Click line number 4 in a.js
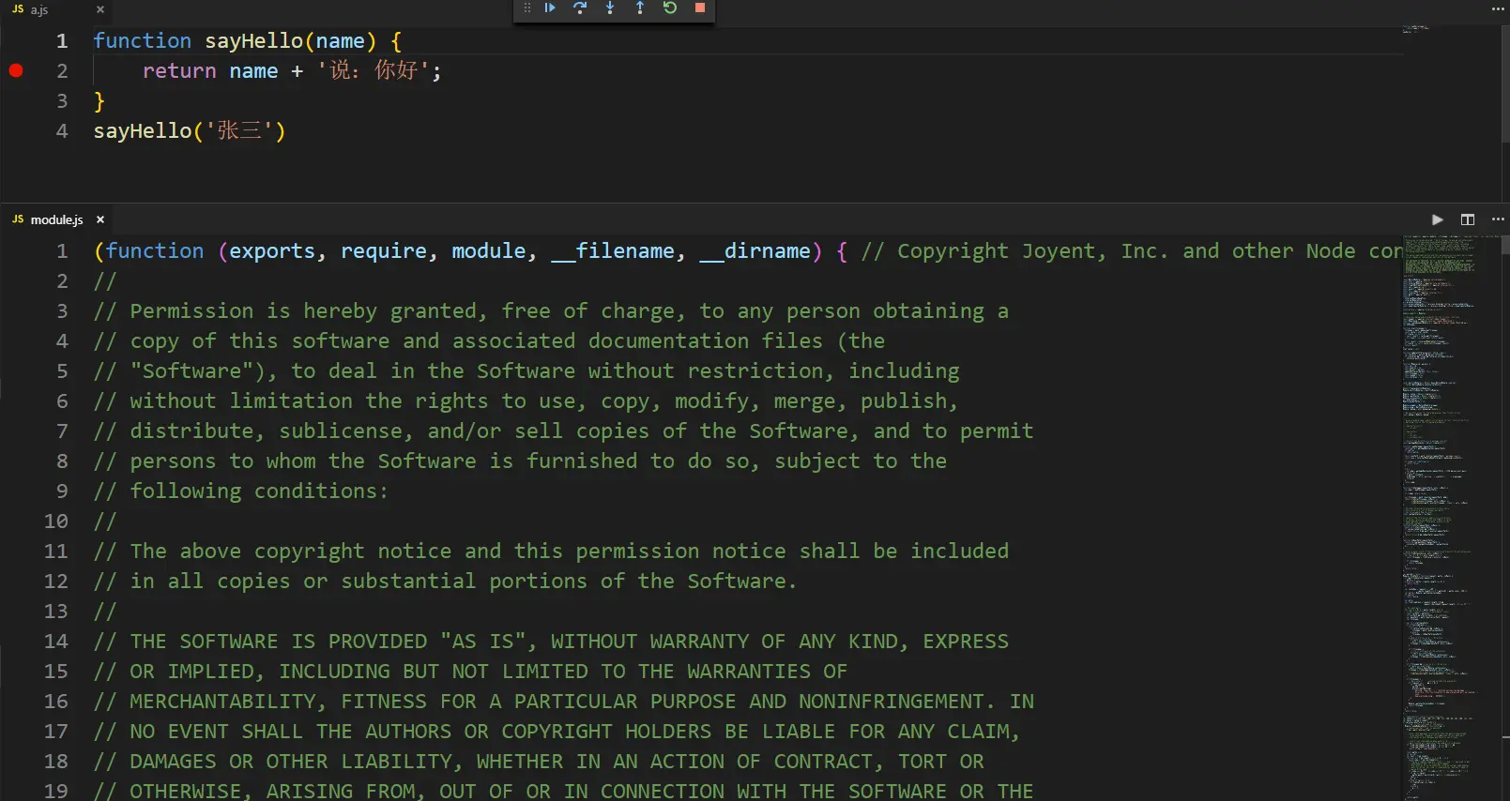 (62, 131)
